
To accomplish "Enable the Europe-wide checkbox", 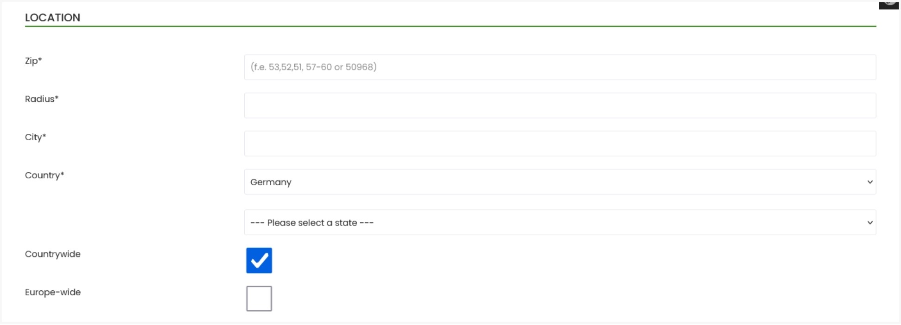I will coord(259,299).
